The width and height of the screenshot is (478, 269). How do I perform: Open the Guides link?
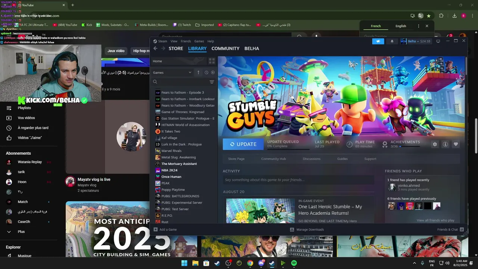pyautogui.click(x=342, y=159)
